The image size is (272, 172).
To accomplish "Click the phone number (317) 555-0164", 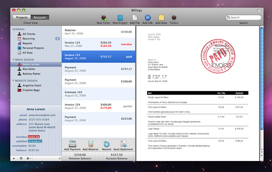I will coord(39,120).
